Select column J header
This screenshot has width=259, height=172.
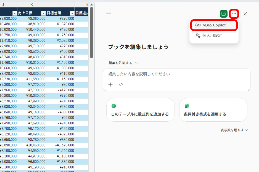pyautogui.click(x=9, y=5)
